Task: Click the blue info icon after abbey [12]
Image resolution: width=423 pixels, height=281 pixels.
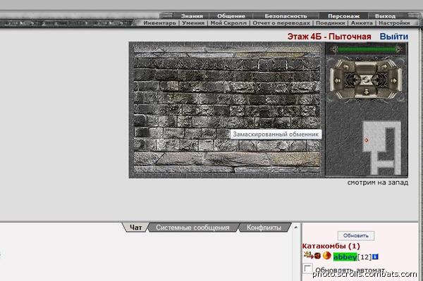Action: tap(375, 257)
